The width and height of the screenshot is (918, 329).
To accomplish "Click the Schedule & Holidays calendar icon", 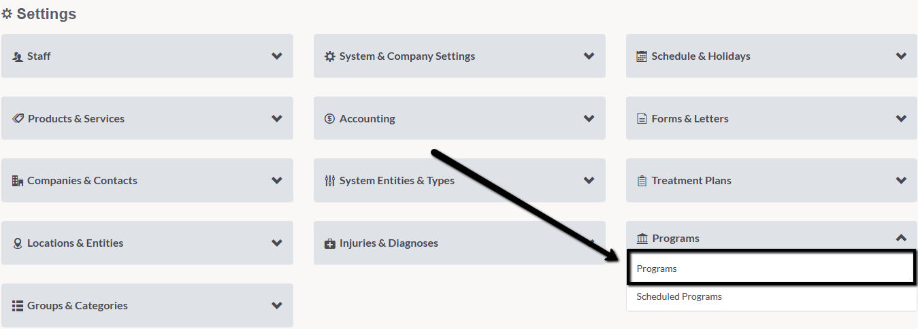I will pos(642,56).
